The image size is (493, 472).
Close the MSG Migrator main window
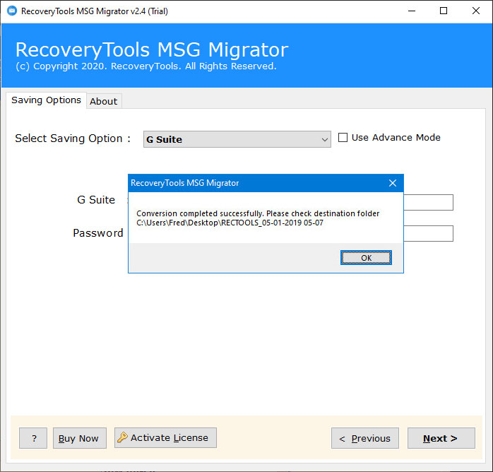coord(476,11)
